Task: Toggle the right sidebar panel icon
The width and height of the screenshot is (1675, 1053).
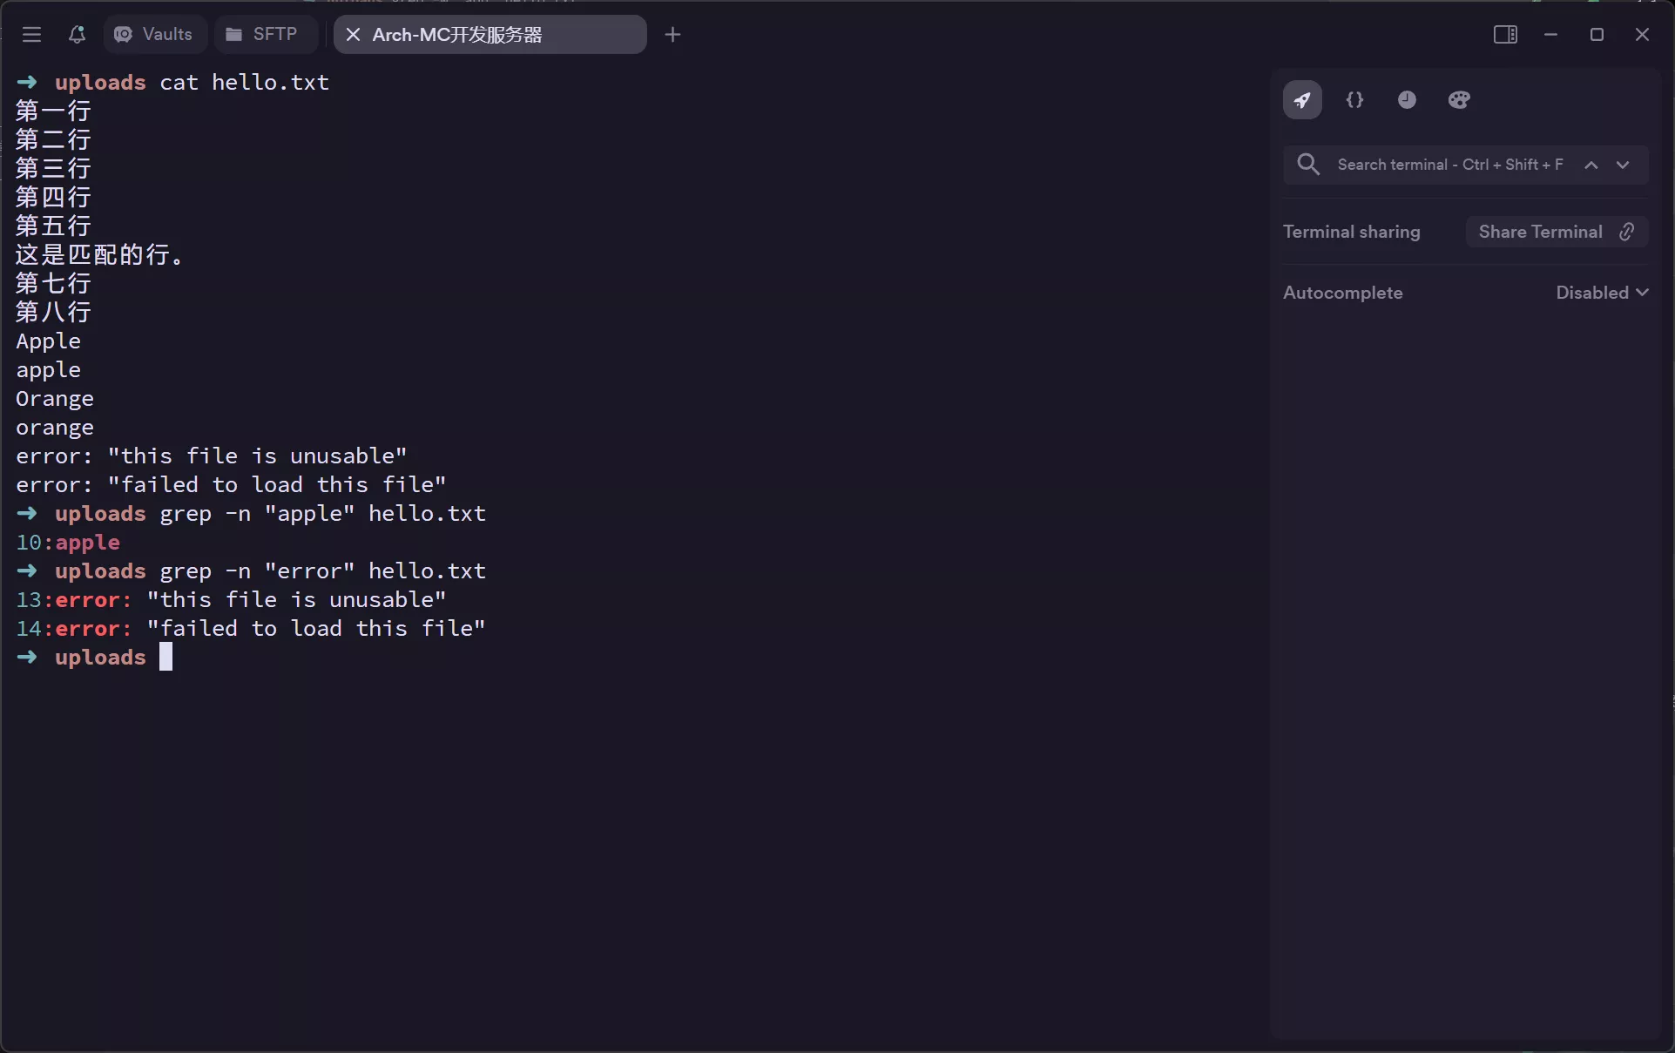Action: point(1505,35)
